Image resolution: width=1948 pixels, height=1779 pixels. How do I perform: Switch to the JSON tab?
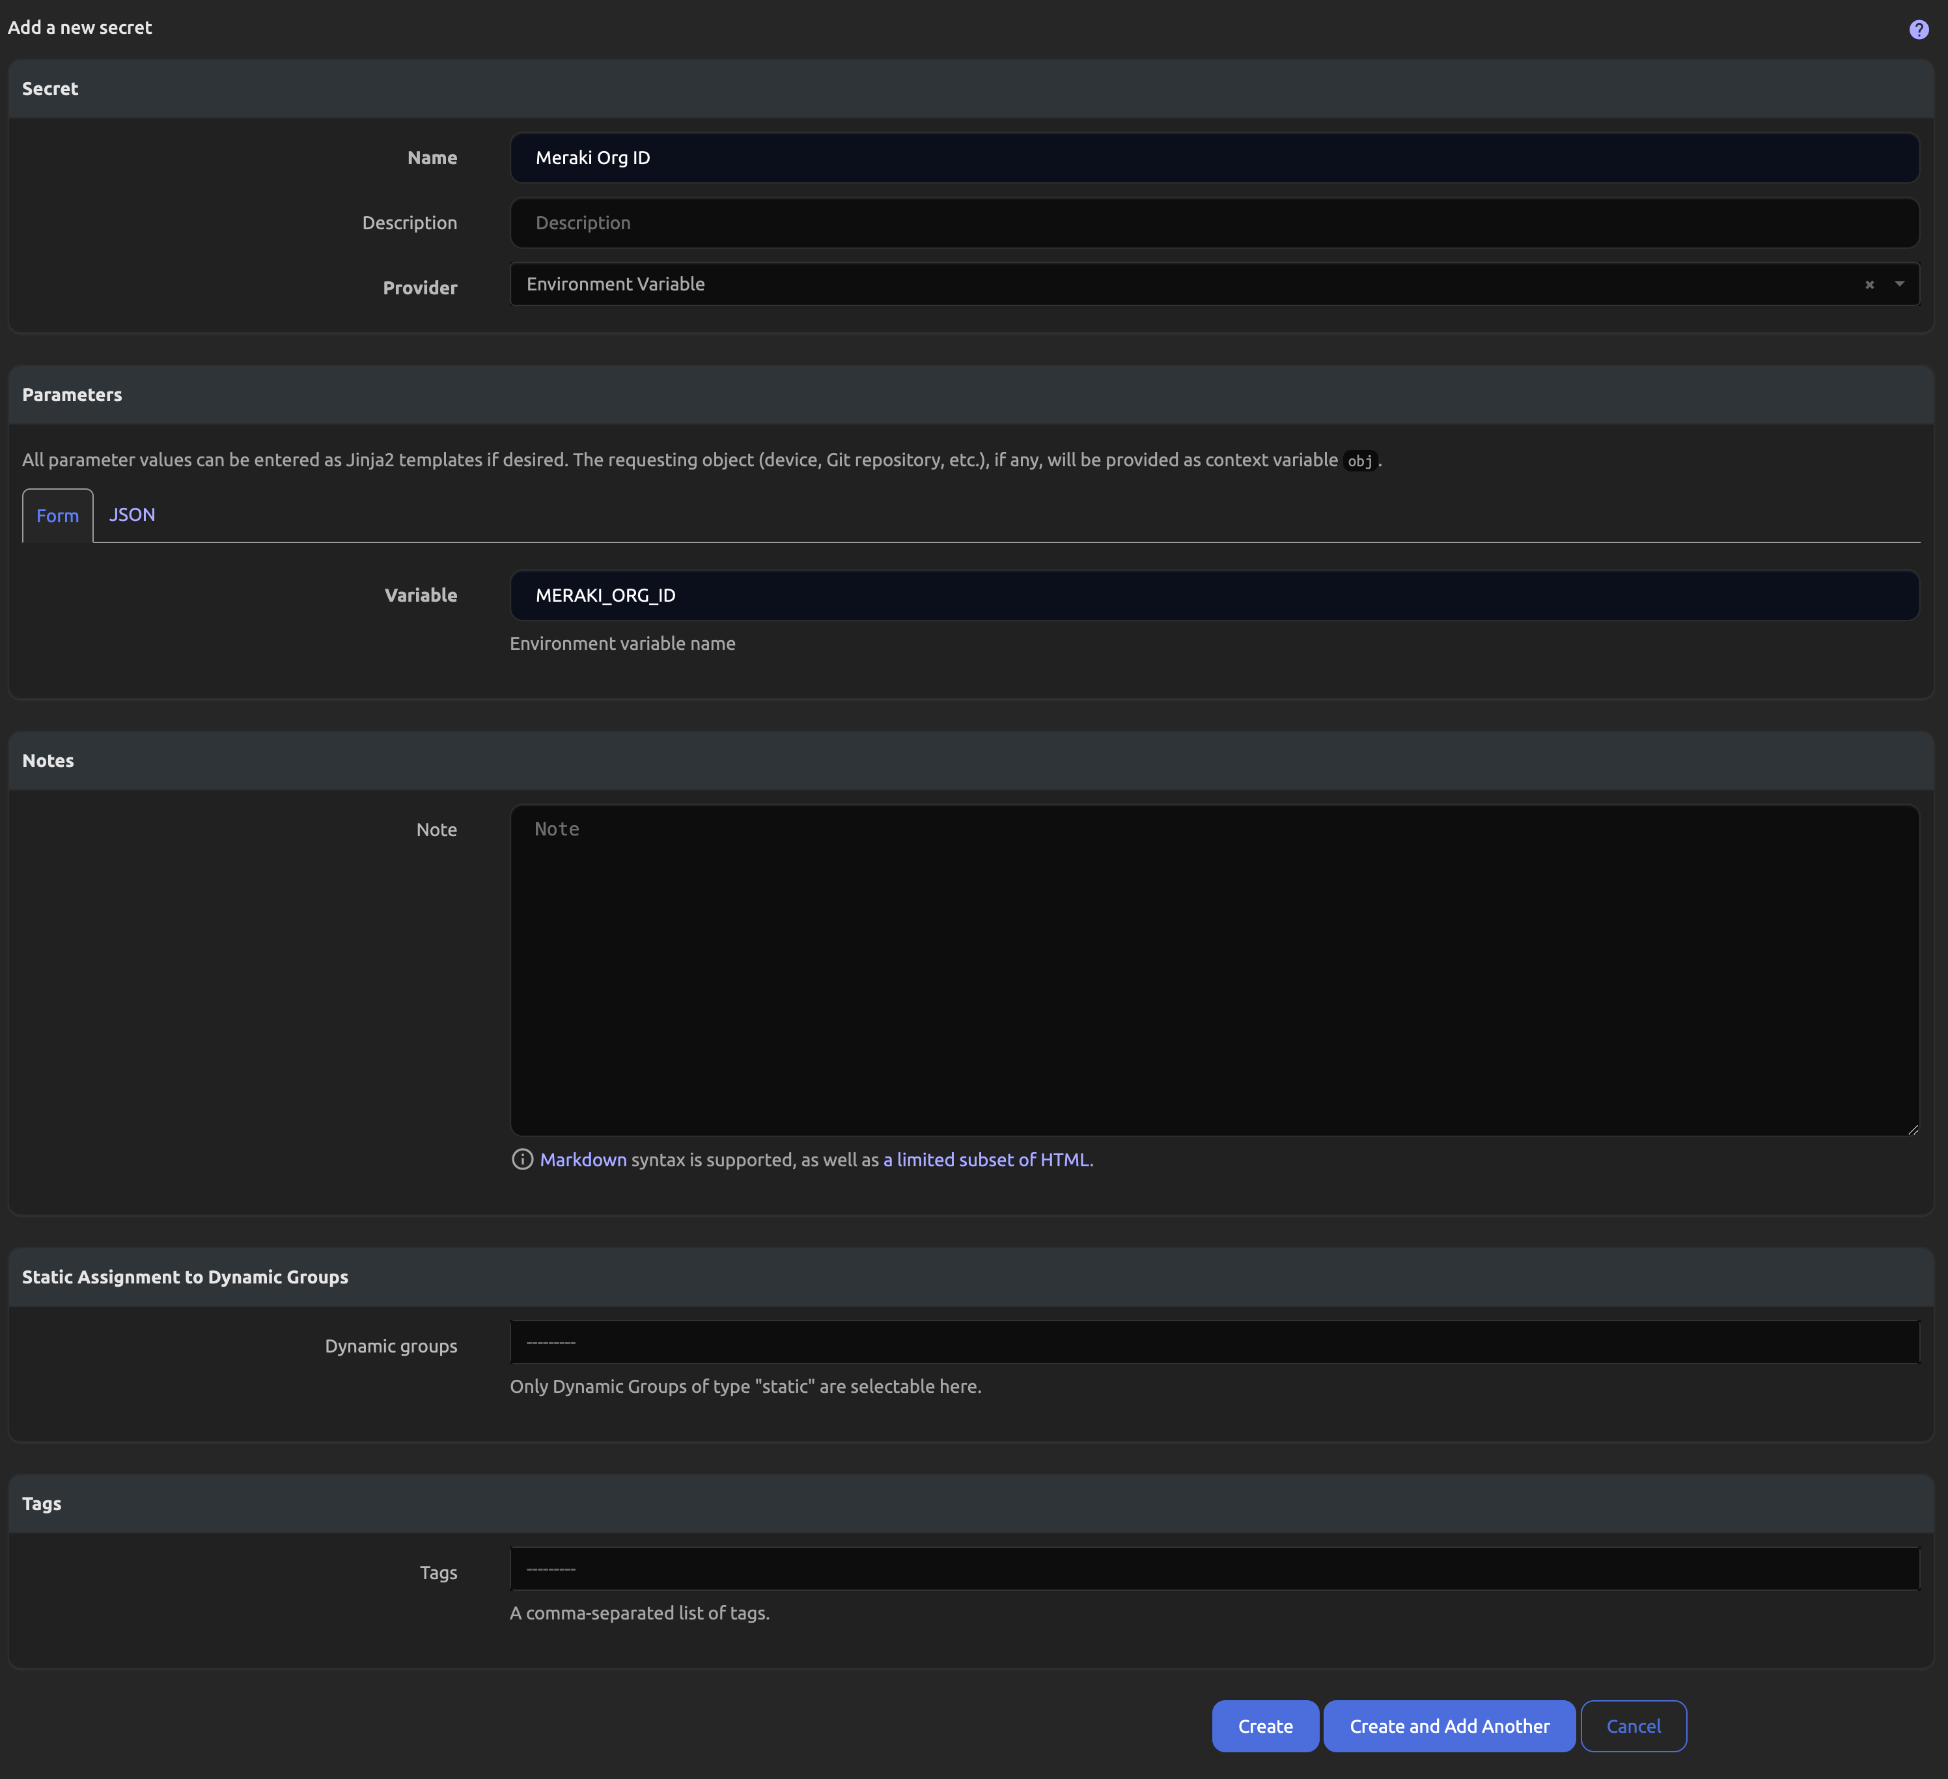(x=132, y=515)
